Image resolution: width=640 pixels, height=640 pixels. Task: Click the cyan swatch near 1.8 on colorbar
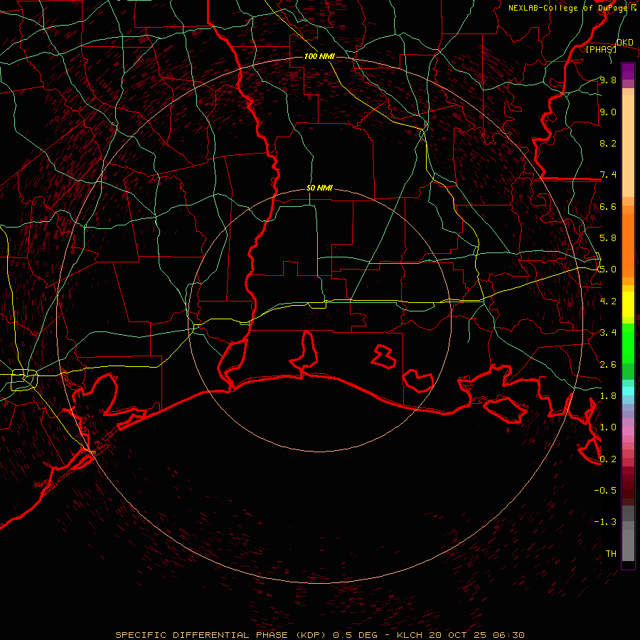click(x=628, y=391)
